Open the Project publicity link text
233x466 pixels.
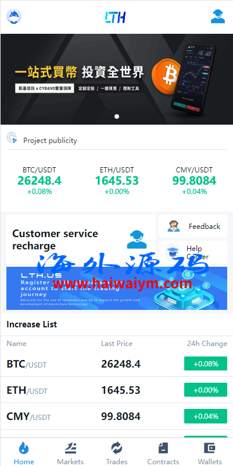click(50, 140)
